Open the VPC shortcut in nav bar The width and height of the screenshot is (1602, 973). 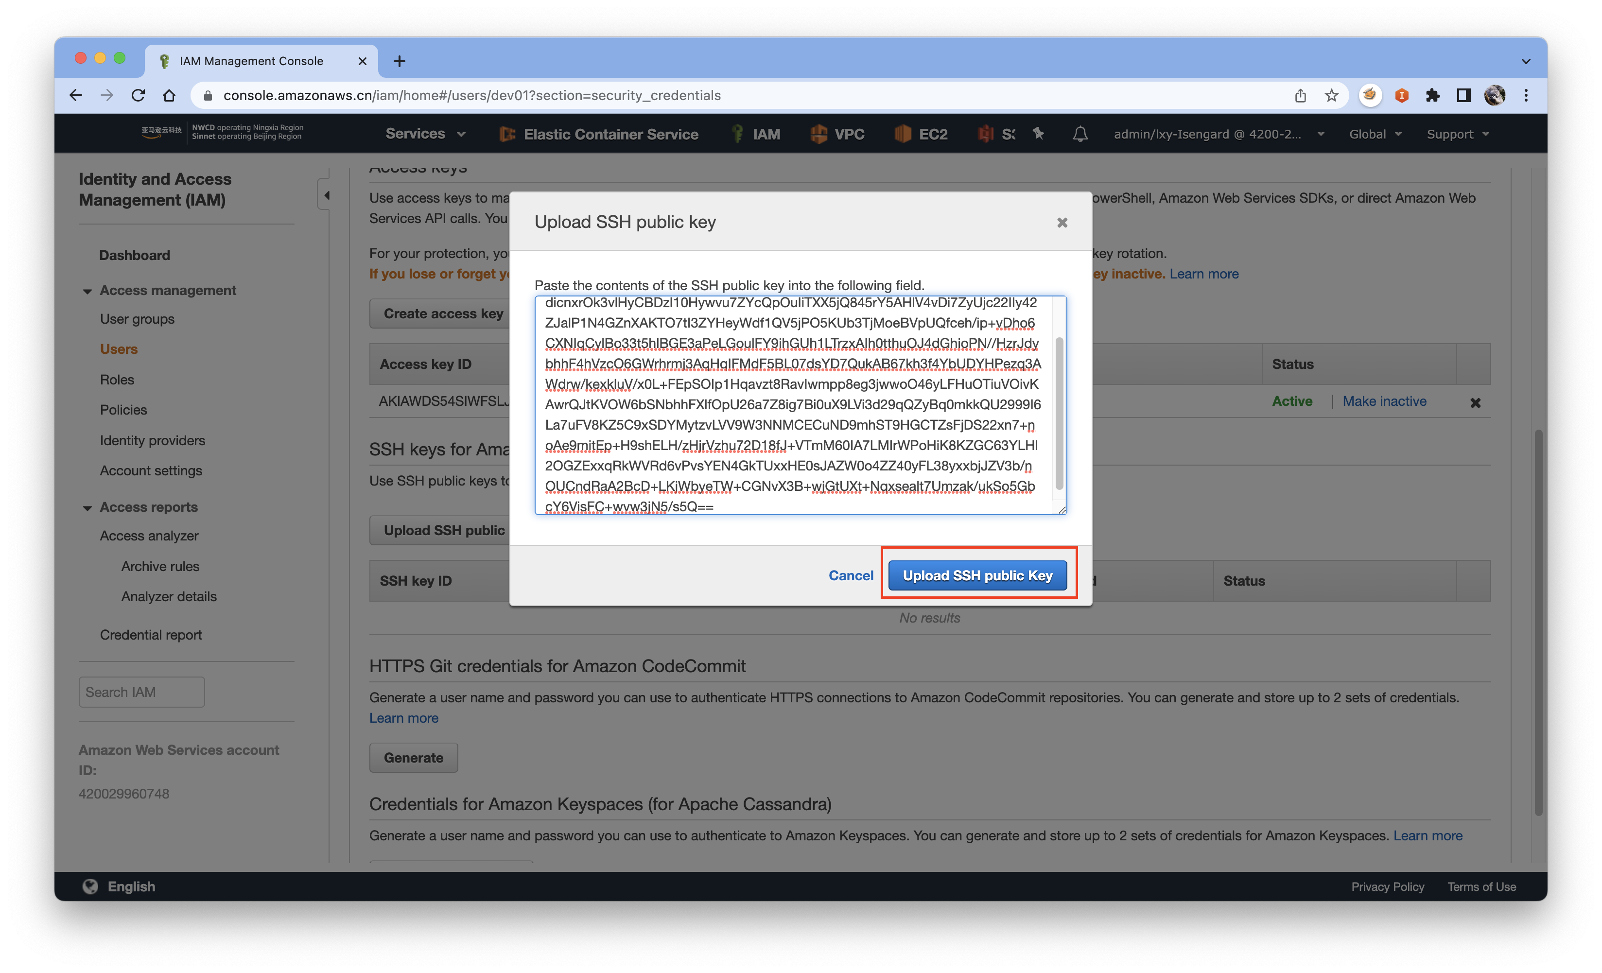pyautogui.click(x=837, y=134)
